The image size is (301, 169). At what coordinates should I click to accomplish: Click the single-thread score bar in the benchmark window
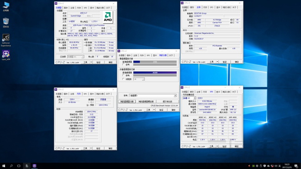(x=155, y=62)
